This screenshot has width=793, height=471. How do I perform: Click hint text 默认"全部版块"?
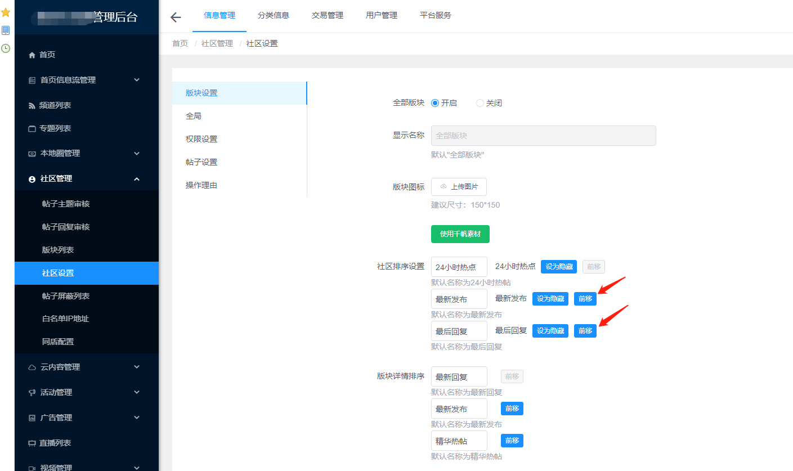(x=458, y=155)
